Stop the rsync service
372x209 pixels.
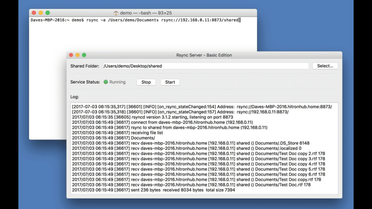coord(146,82)
